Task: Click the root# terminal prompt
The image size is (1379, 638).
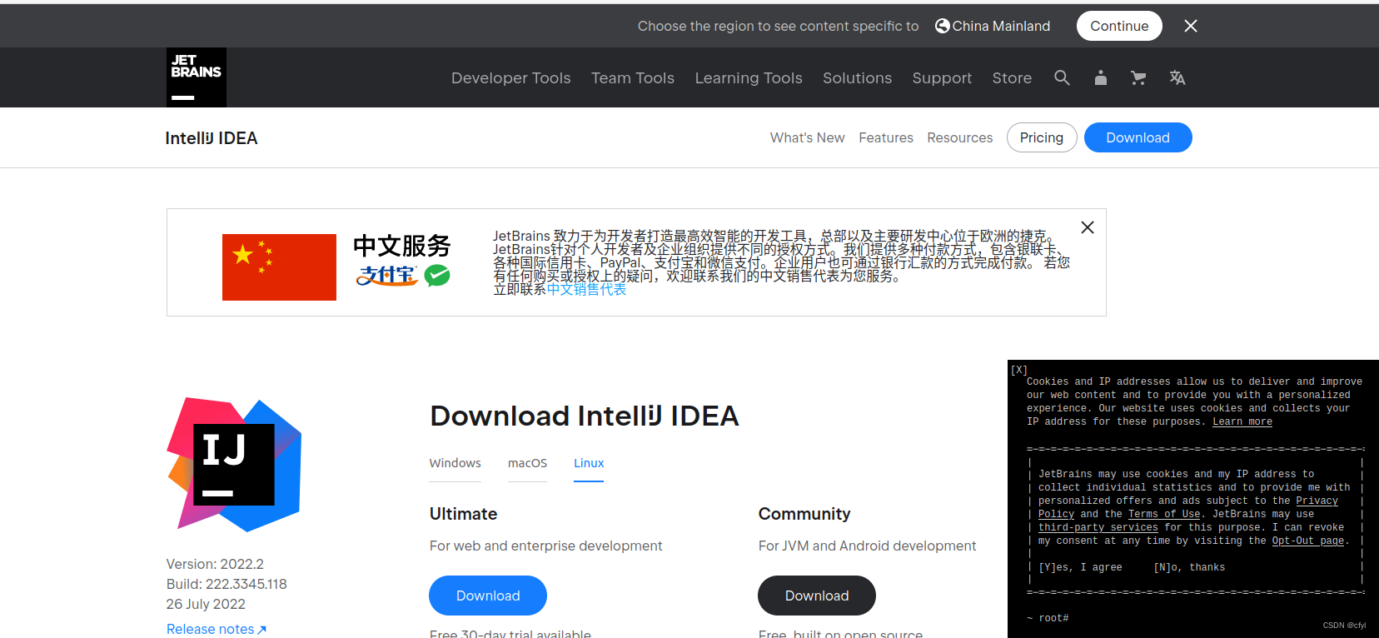Action: tap(1048, 618)
